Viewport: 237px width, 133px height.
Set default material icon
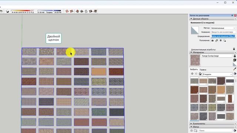pyautogui.click(x=234, y=64)
